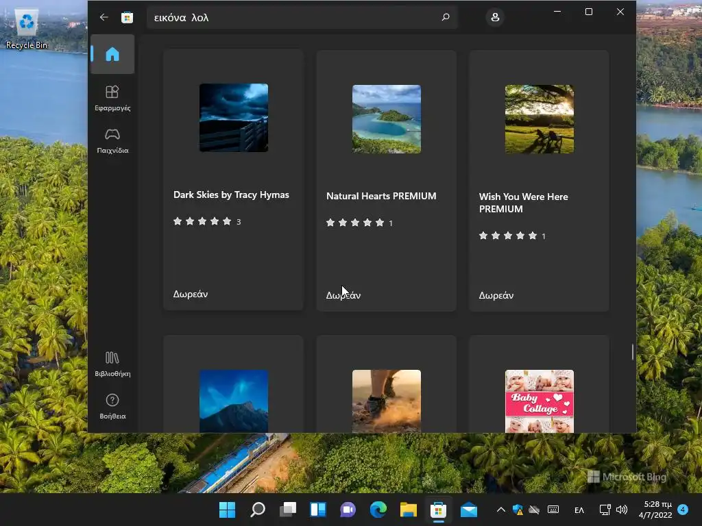Click the Store window vertical scrollbar
This screenshot has width=702, height=526.
633,352
